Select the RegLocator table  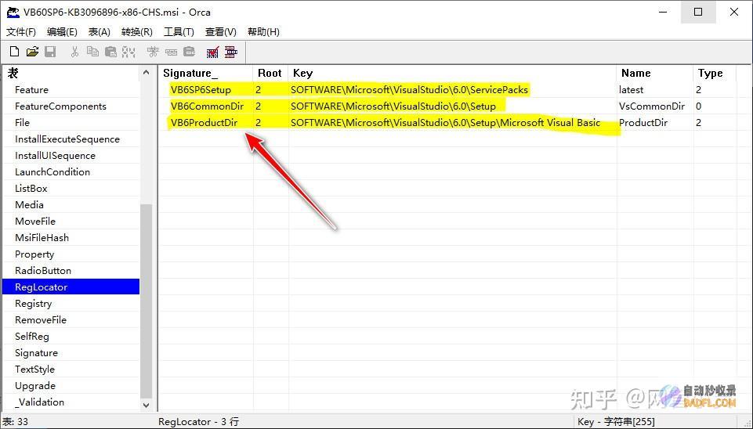(71, 287)
